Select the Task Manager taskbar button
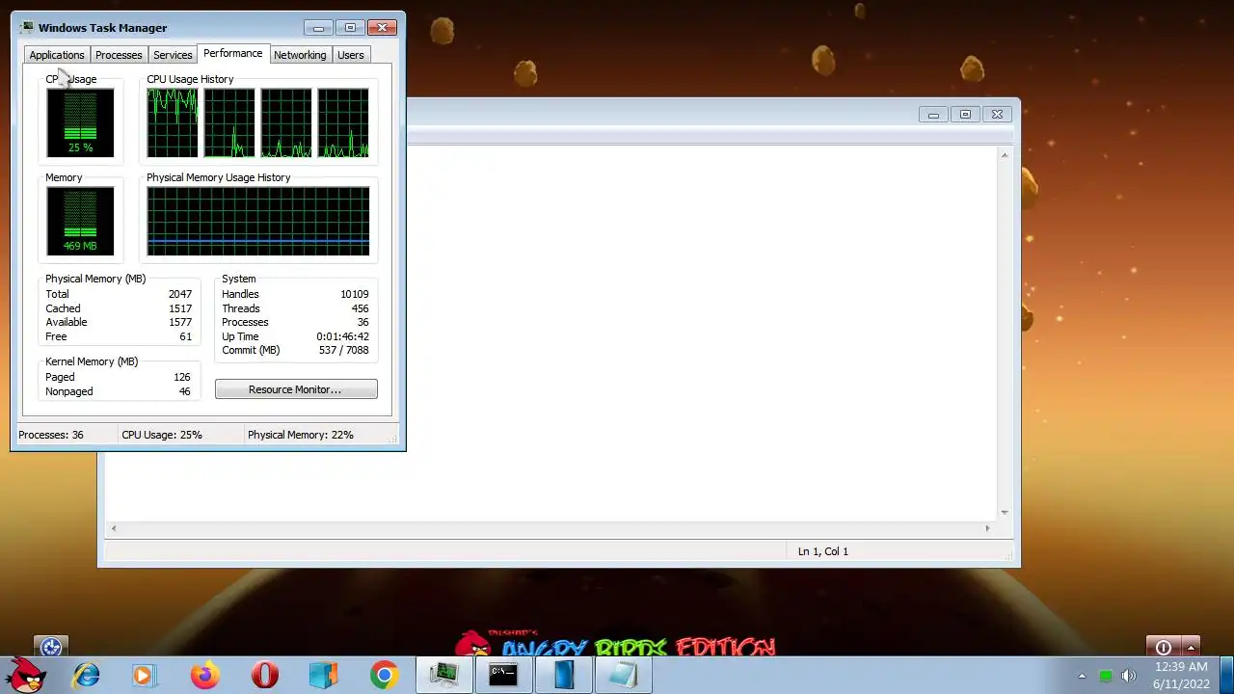The width and height of the screenshot is (1234, 694). (443, 675)
